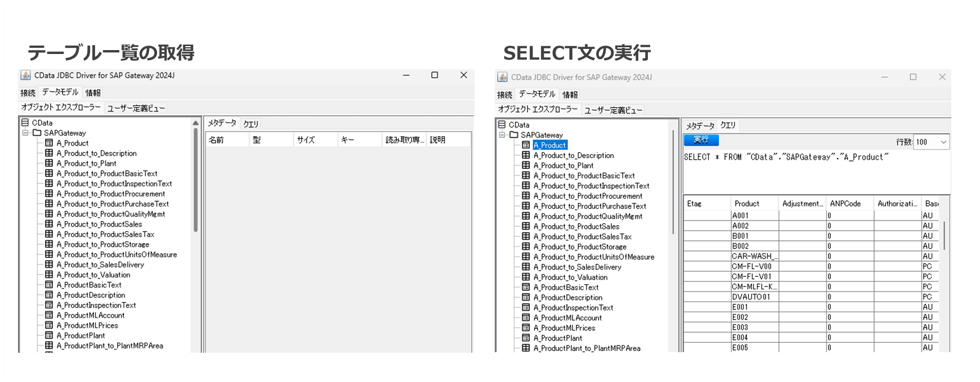Screen dimensions: 980x382
Task: Select A_ProductMLAccount in right window
Action: pyautogui.click(x=567, y=317)
